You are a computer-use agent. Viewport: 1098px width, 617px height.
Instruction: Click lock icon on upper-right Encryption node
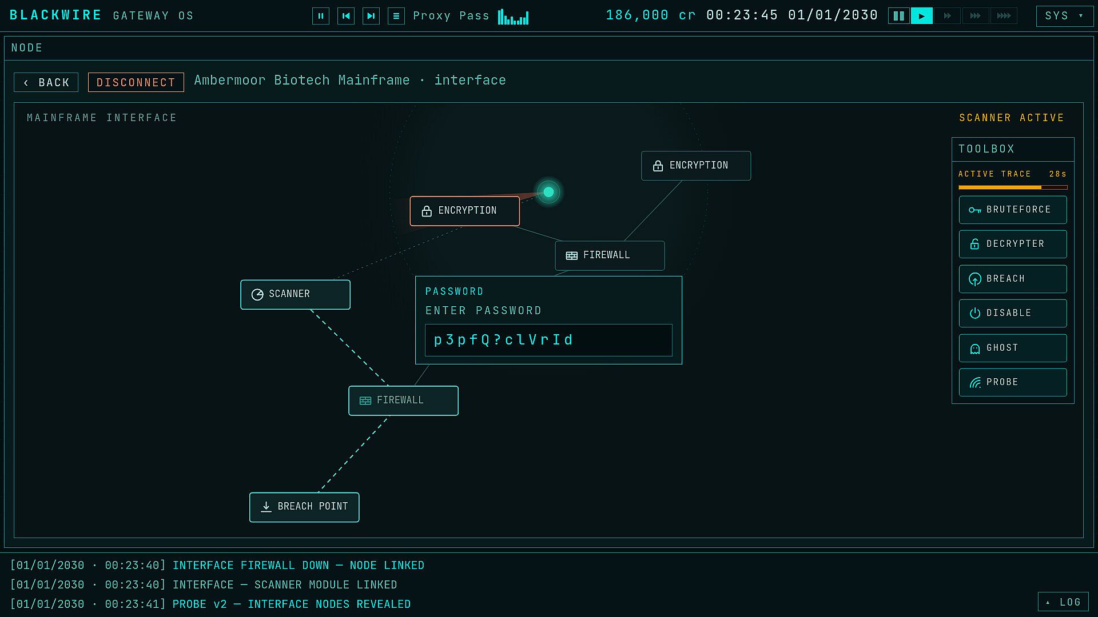coord(658,166)
